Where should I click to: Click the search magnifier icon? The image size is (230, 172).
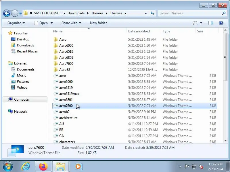coord(224,13)
